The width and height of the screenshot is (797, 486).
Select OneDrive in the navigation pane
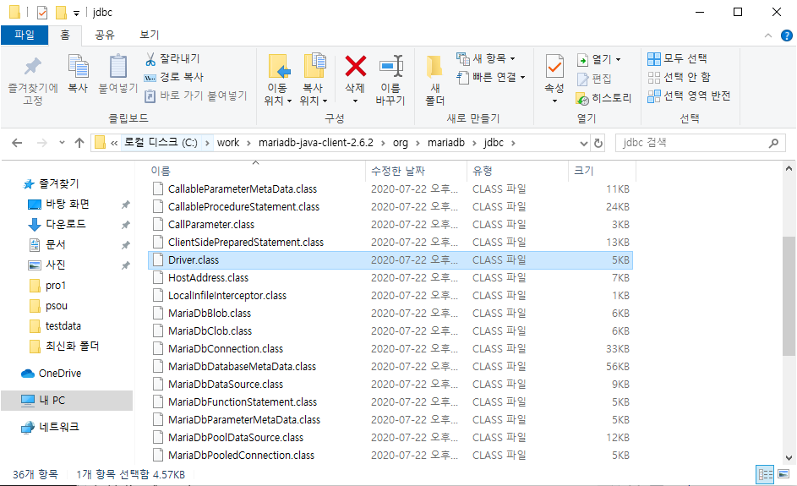(x=51, y=373)
